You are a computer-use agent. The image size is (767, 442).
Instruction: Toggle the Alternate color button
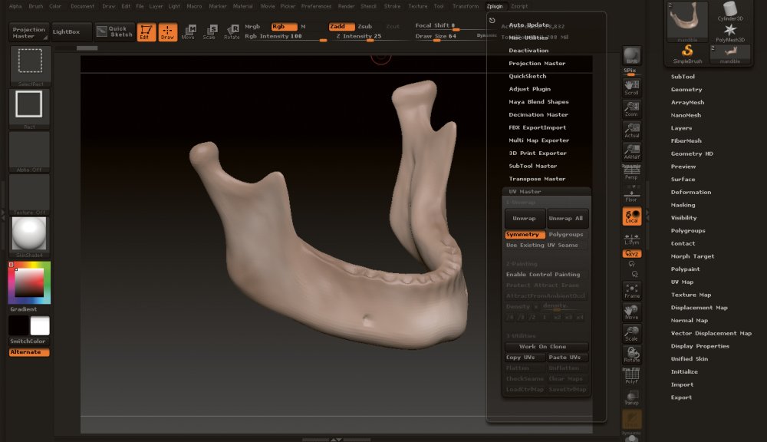29,352
